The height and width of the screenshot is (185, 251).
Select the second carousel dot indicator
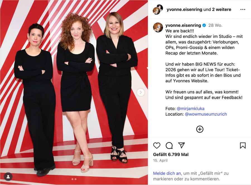(75, 179)
